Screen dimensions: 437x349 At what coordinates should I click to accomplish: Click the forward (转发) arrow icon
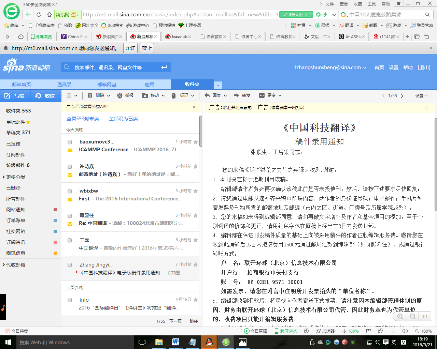tap(236, 95)
